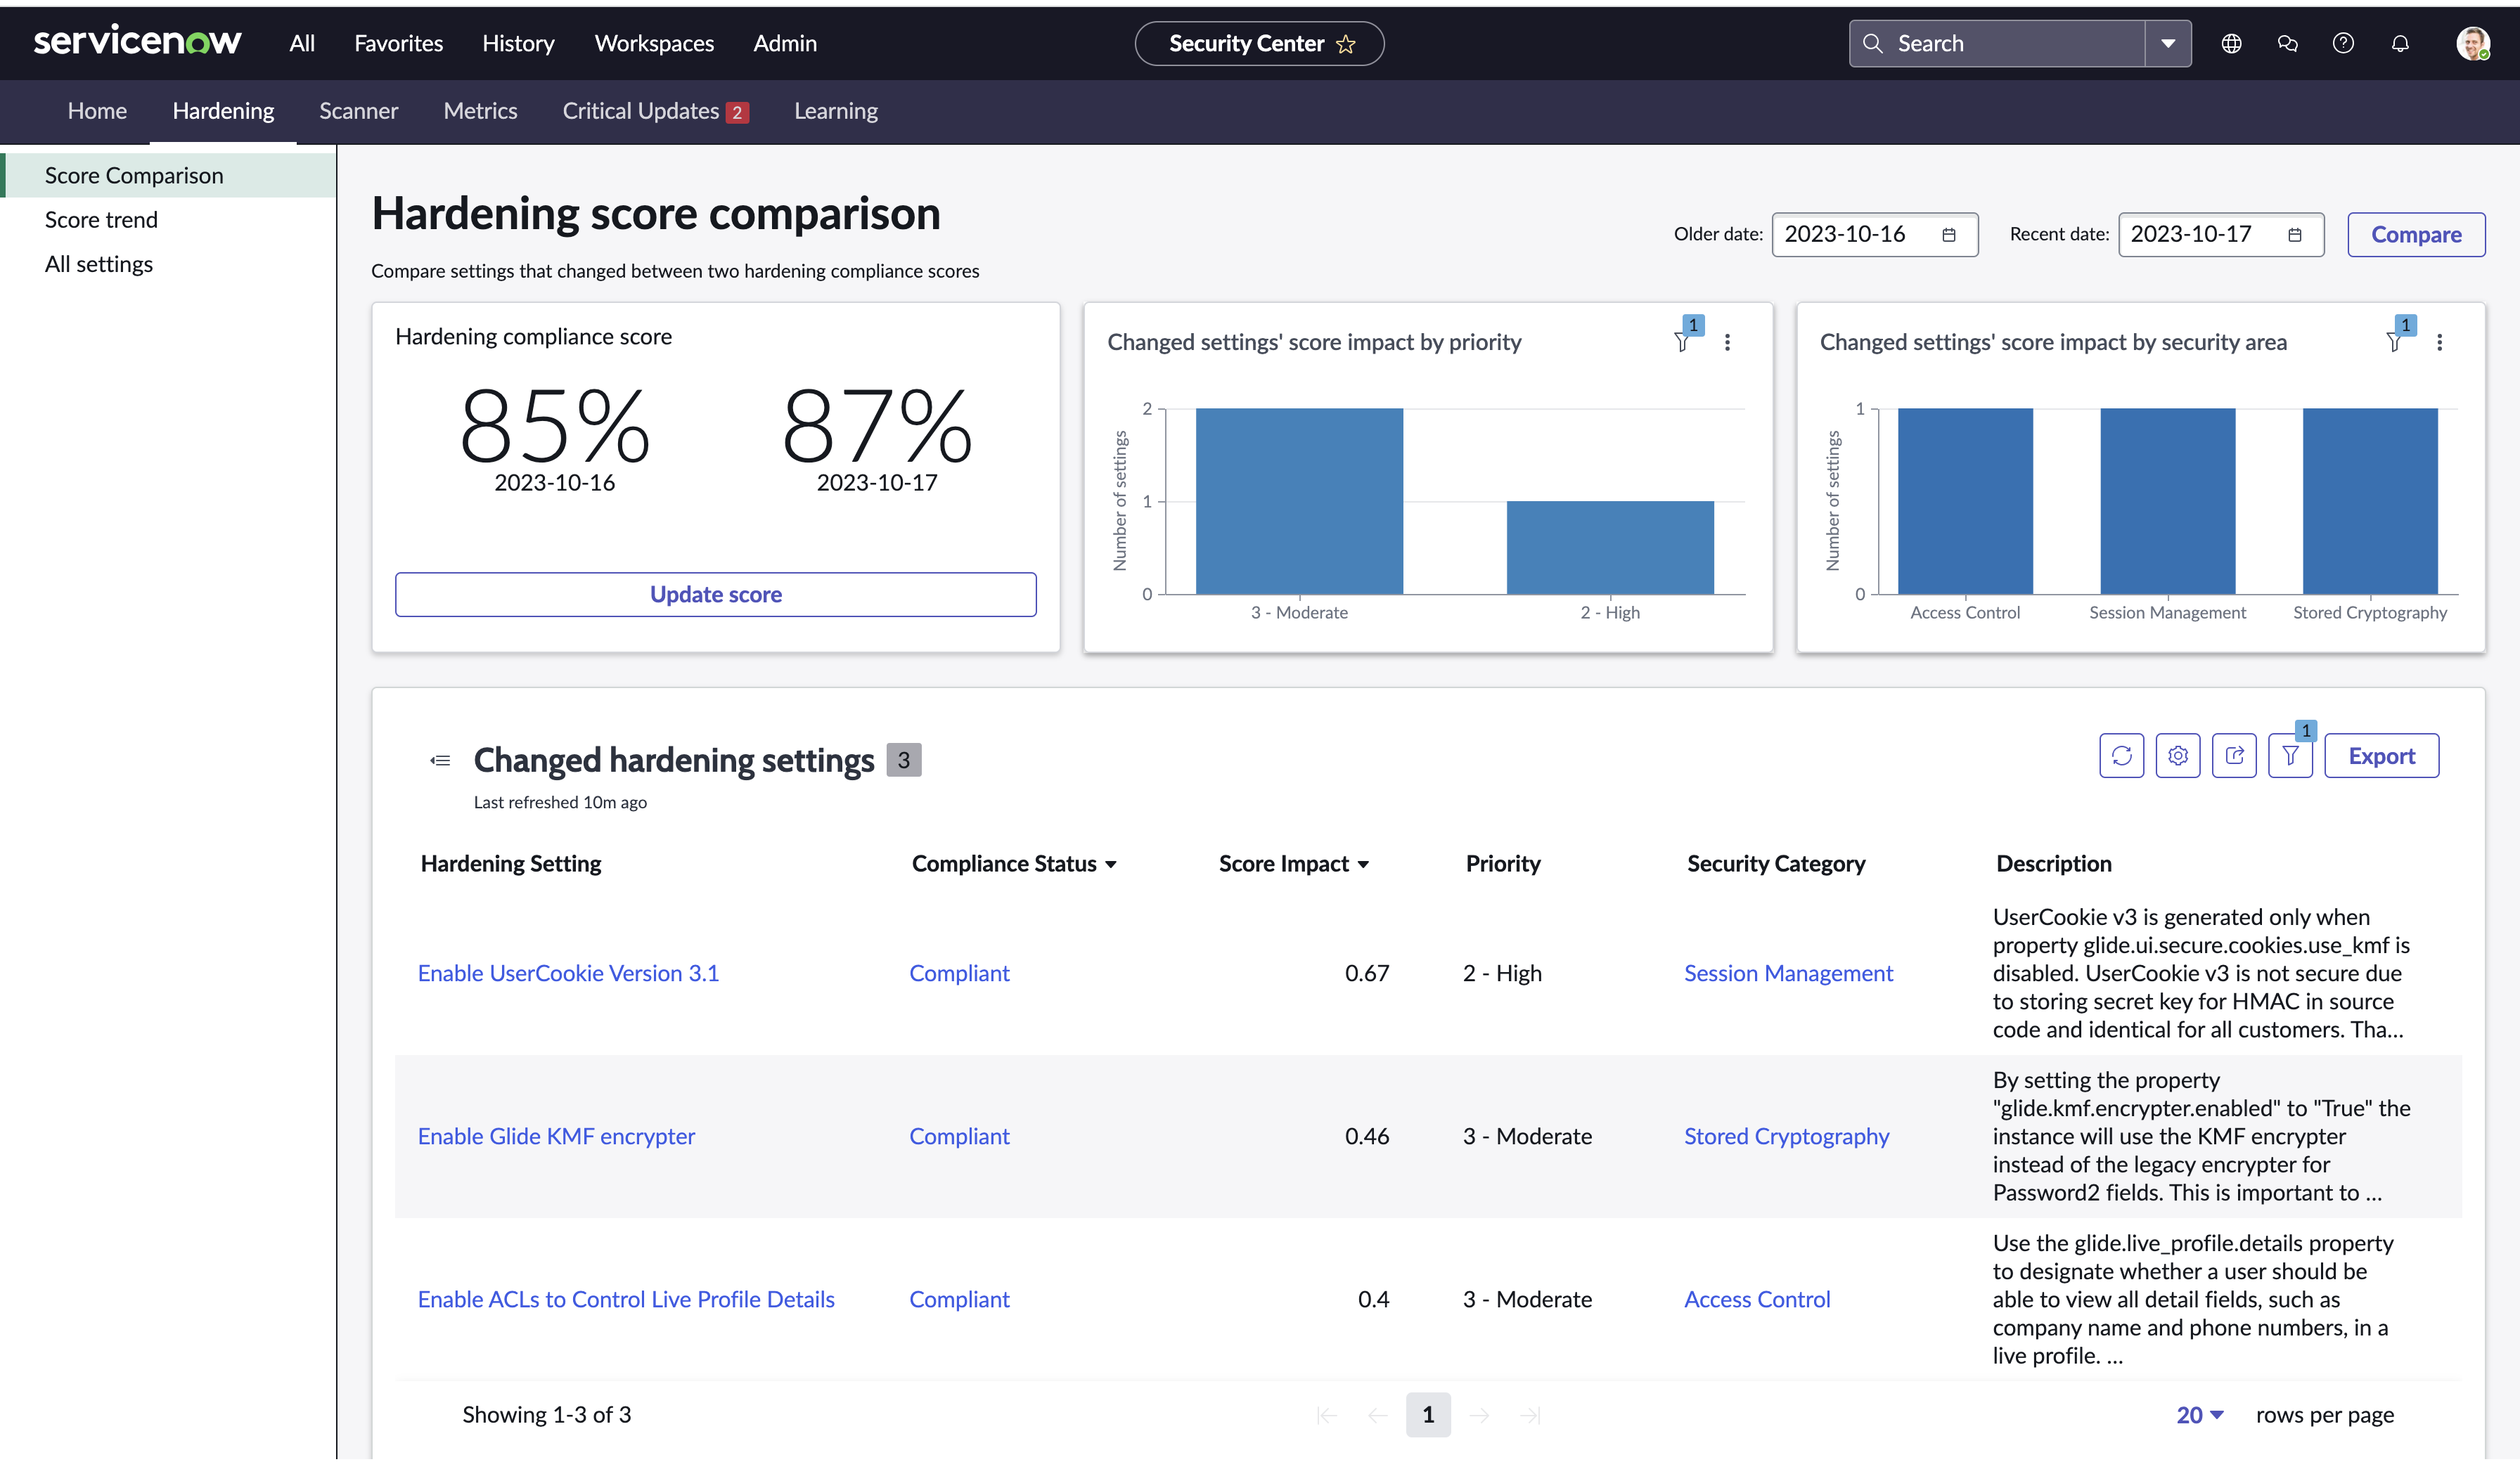Click the help question mark icon
The height and width of the screenshot is (1462, 2520).
pos(2343,43)
